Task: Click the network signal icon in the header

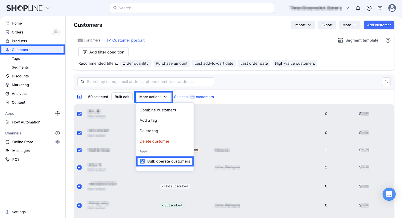Action: (380, 8)
